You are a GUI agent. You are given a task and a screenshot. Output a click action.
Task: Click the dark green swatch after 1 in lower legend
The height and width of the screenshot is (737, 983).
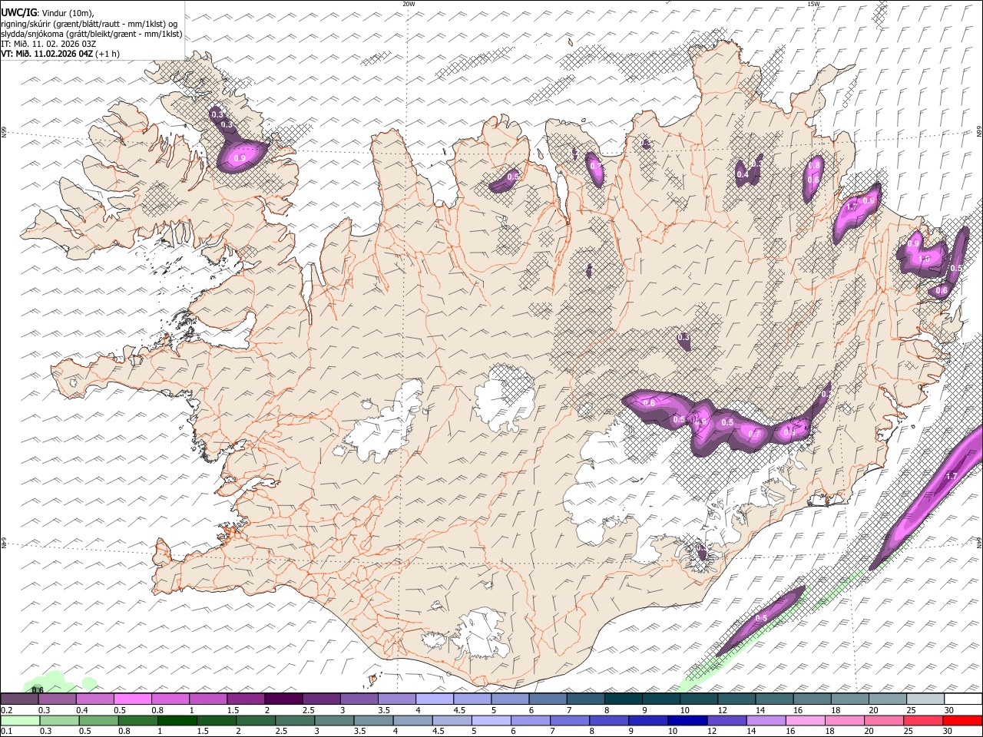(177, 721)
